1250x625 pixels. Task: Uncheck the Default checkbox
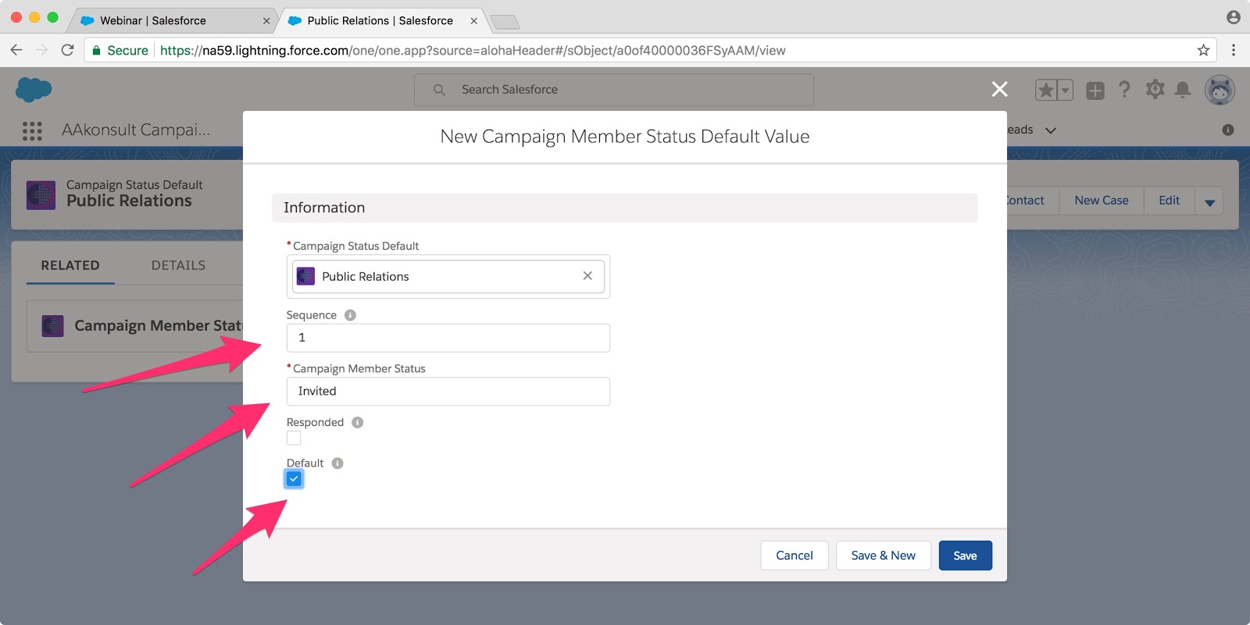(294, 479)
